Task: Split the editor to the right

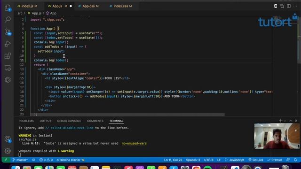Action: pyautogui.click(x=289, y=6)
